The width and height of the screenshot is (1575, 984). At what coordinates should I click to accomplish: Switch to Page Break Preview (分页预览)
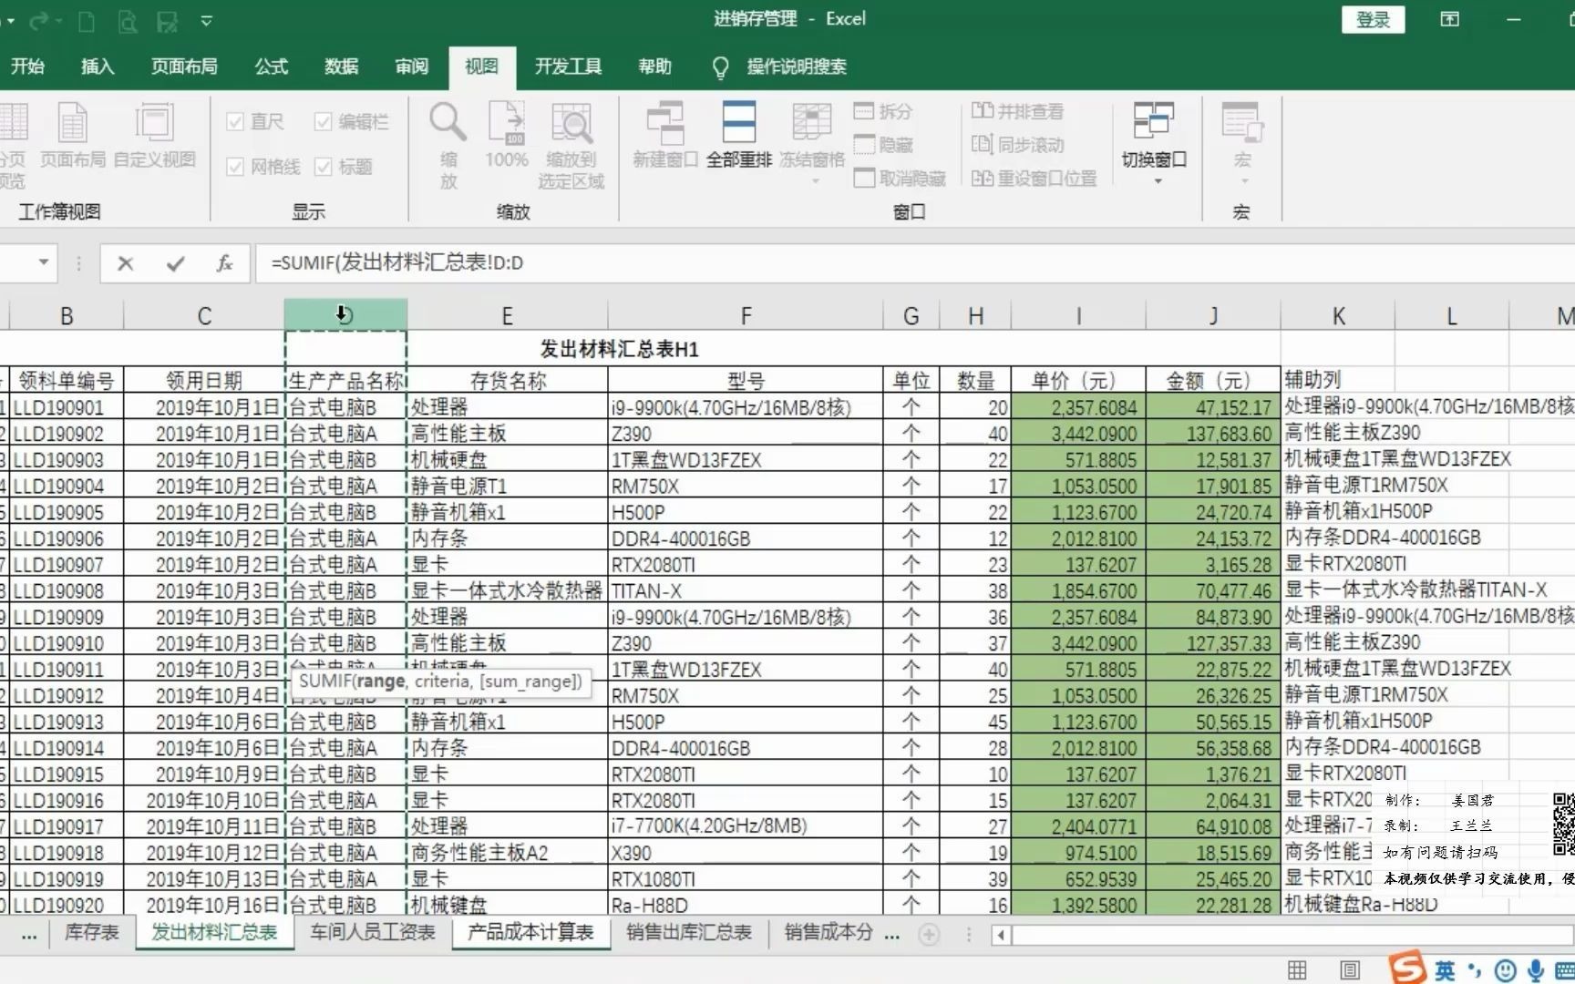[13, 144]
